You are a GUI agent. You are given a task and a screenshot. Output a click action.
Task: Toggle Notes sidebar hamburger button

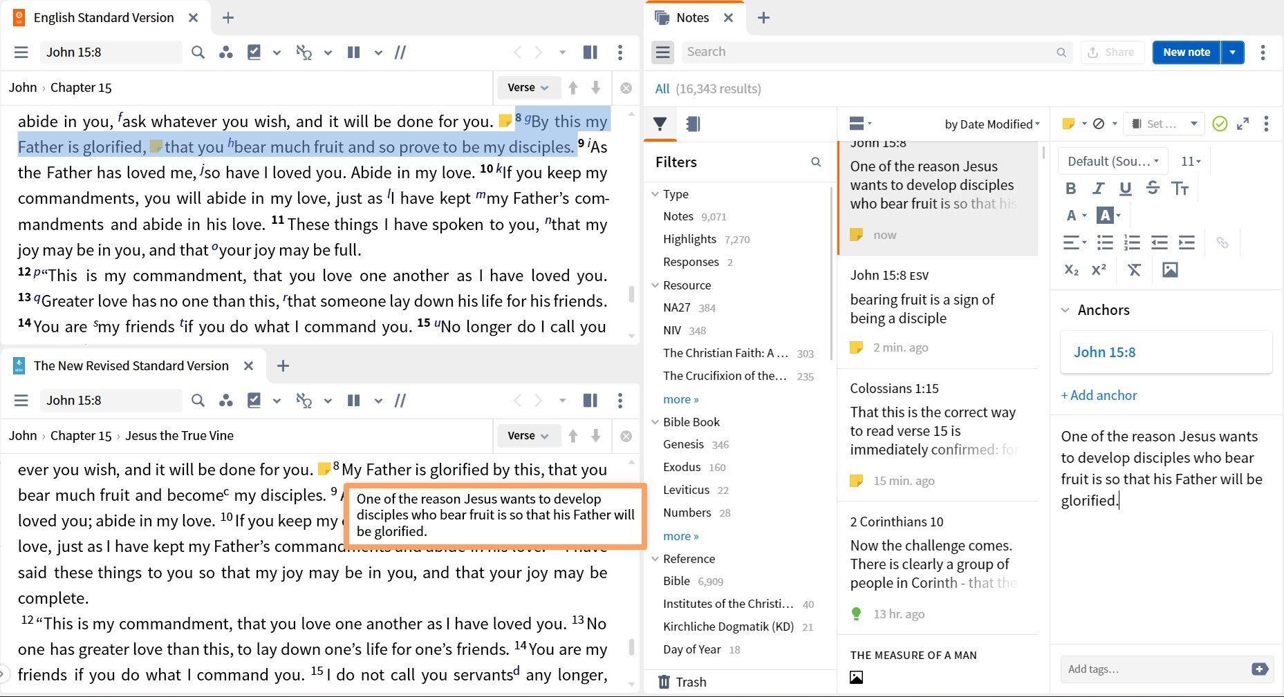pos(663,52)
